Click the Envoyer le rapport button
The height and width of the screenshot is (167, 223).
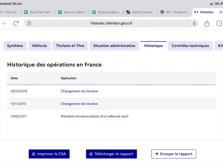(x=174, y=154)
